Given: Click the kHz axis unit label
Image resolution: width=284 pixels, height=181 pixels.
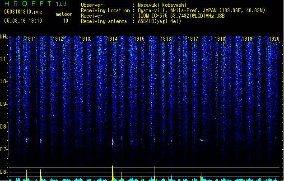Looking at the screenshot, I should pos(4,37).
